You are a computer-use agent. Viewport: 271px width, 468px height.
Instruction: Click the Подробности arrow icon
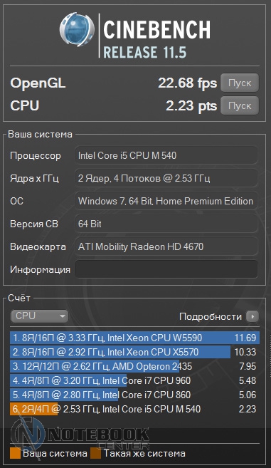click(x=253, y=316)
